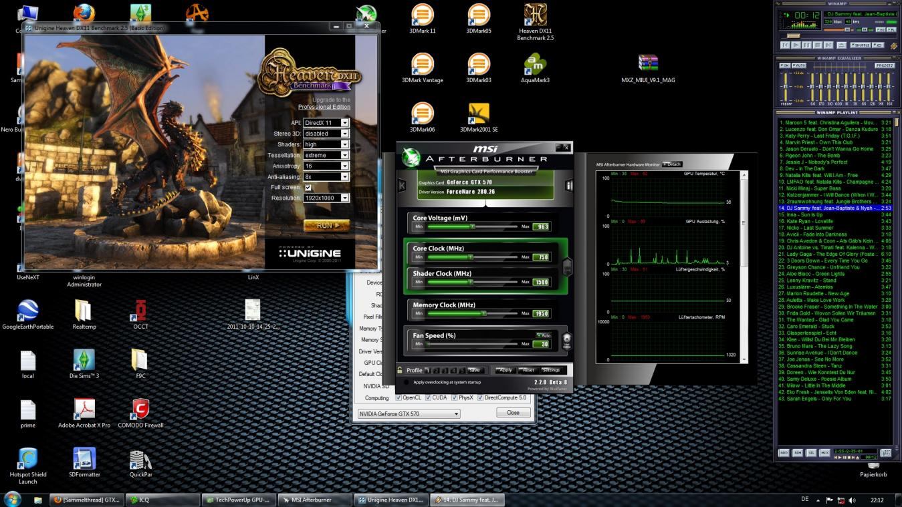Open the Papierkorb recycle bin
This screenshot has width=902, height=507.
pyautogui.click(x=873, y=470)
